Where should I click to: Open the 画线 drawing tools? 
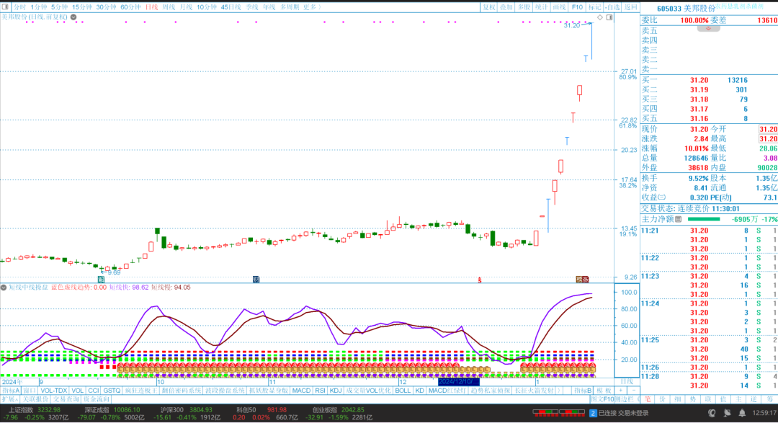click(559, 7)
